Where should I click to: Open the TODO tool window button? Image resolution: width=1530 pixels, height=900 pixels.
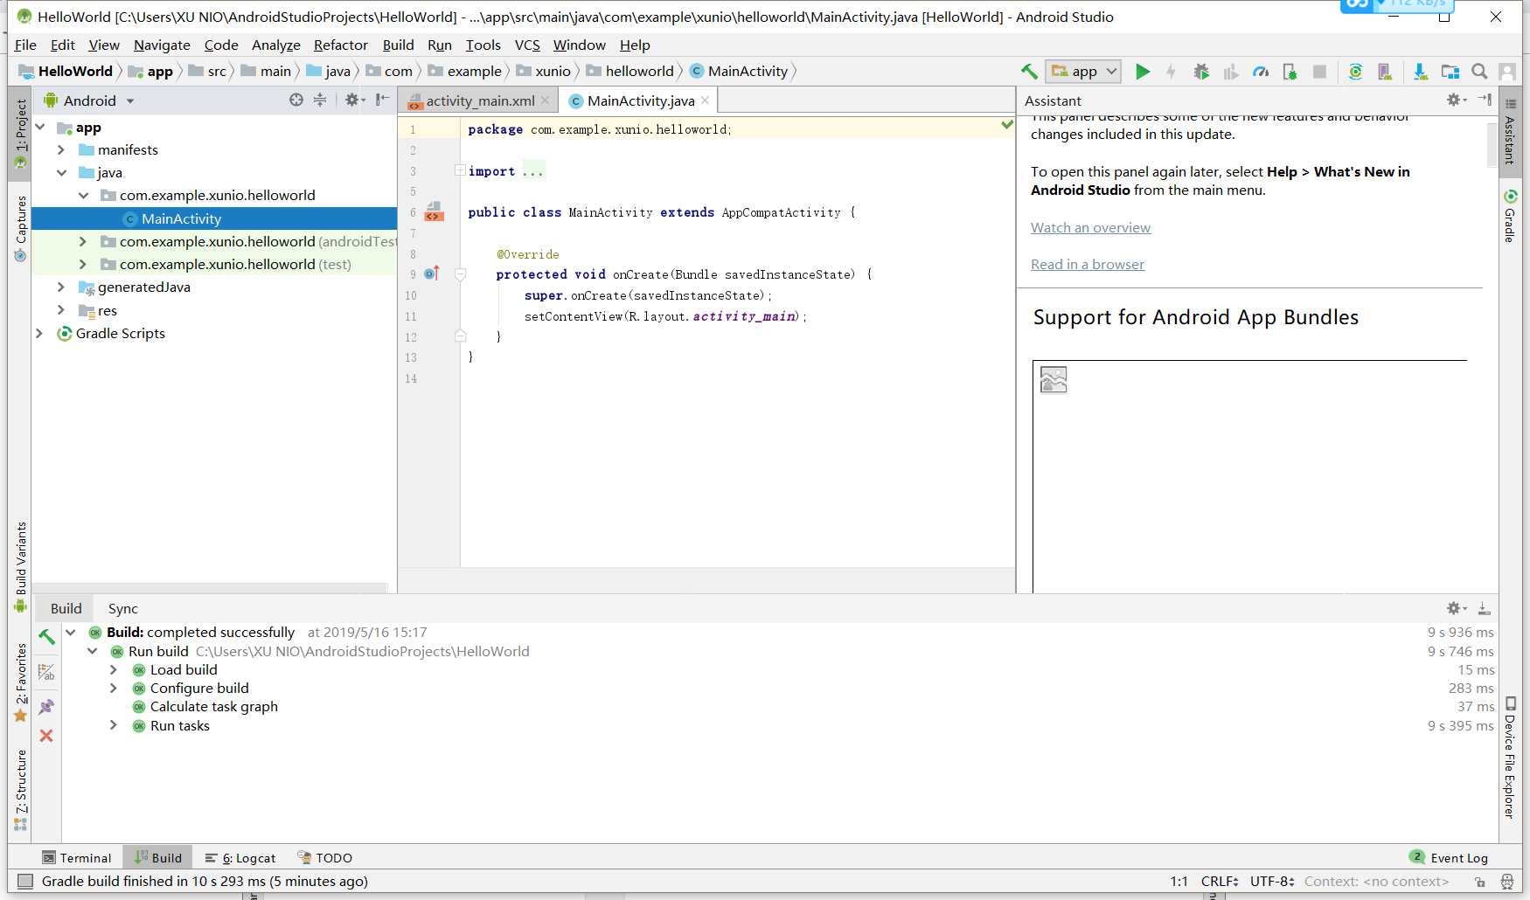(324, 858)
